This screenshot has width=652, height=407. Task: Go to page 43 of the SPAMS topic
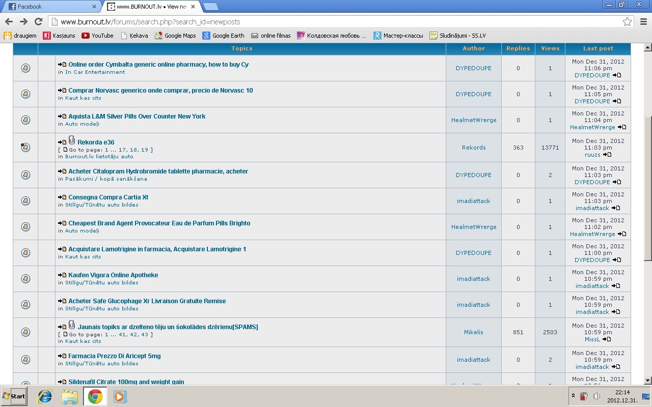click(x=145, y=334)
